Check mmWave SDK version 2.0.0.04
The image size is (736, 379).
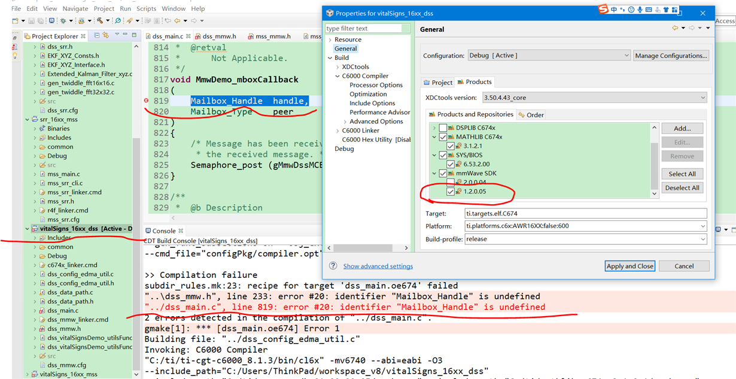(x=451, y=182)
